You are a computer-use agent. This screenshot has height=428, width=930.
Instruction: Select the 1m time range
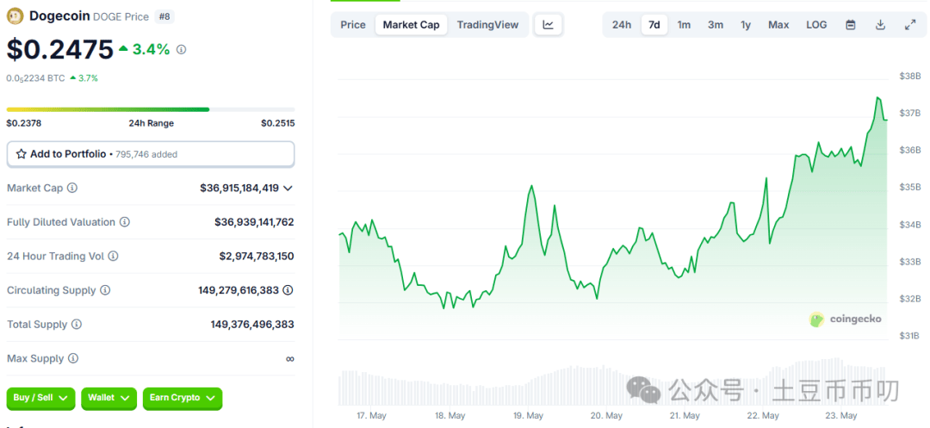tap(684, 25)
